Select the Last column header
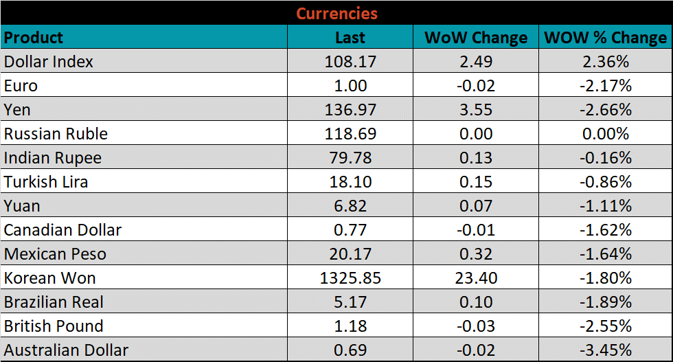Image resolution: width=673 pixels, height=362 pixels. pyautogui.click(x=350, y=38)
